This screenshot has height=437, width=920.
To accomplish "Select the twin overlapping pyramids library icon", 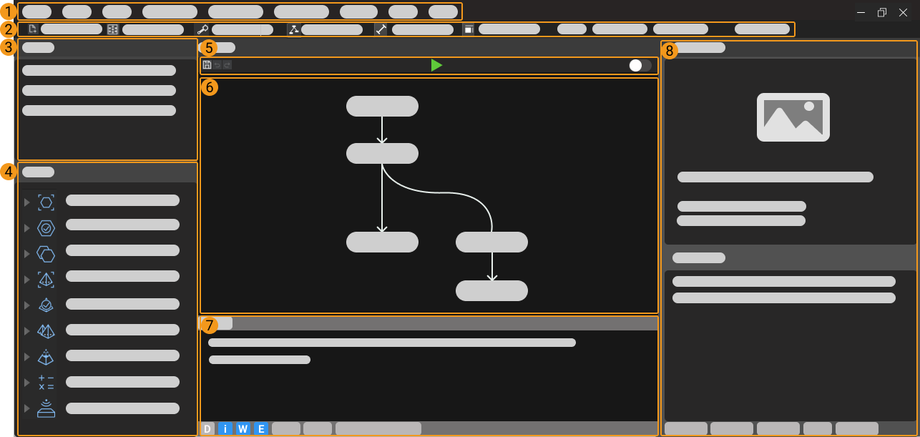I will 46,331.
